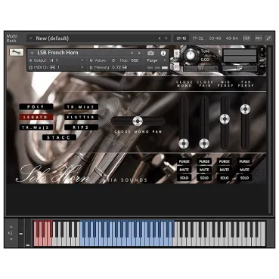Click the Far Persp volume fader handle
The width and height of the screenshot is (279, 279).
click(x=245, y=109)
